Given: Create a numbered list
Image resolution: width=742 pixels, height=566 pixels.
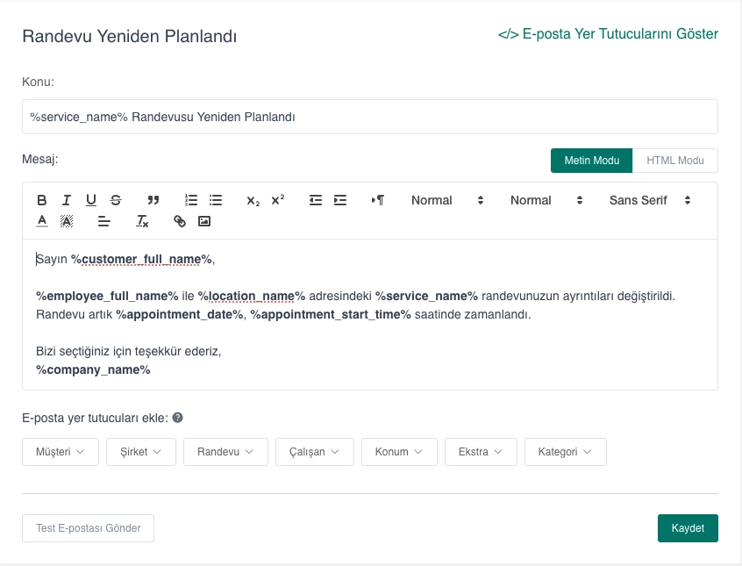Looking at the screenshot, I should tap(191, 200).
